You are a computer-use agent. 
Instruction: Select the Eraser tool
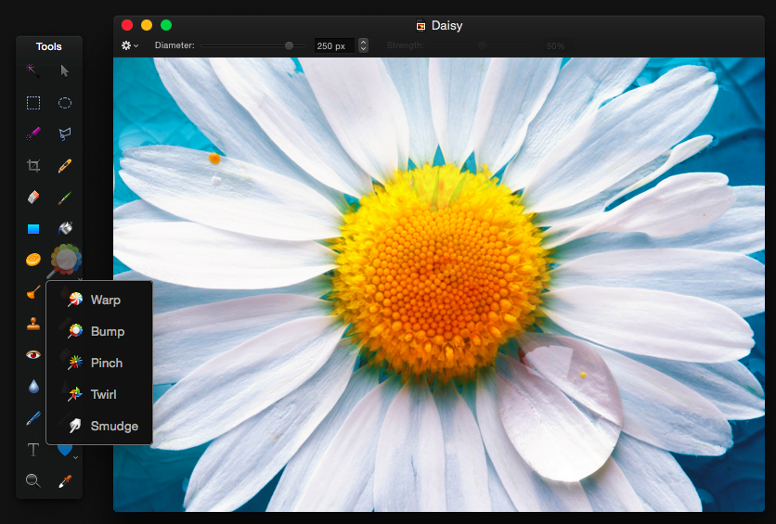tap(32, 198)
